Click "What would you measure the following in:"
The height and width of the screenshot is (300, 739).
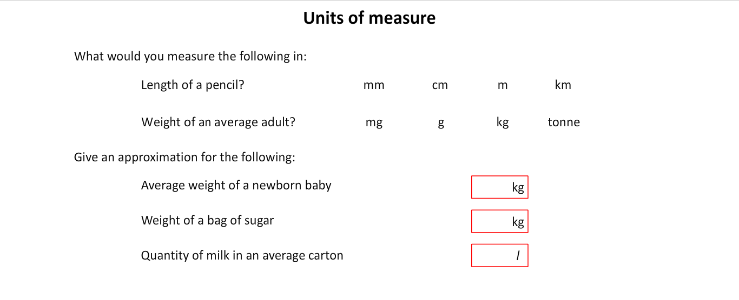190,56
